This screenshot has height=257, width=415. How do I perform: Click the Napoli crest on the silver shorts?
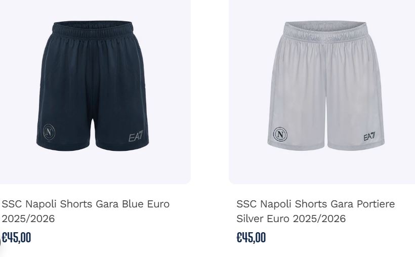tap(280, 135)
